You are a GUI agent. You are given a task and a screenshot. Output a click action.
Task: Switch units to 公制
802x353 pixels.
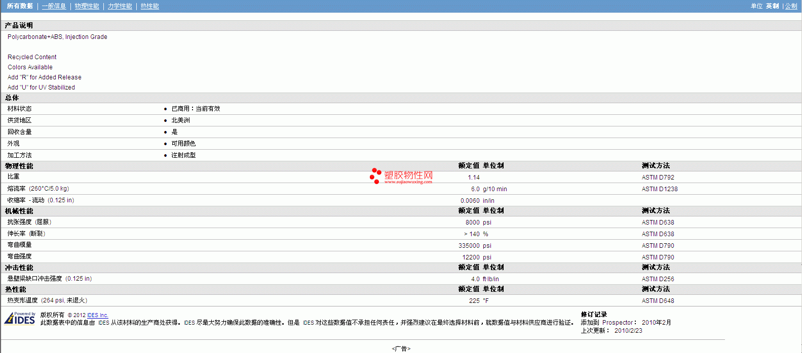[x=791, y=6]
